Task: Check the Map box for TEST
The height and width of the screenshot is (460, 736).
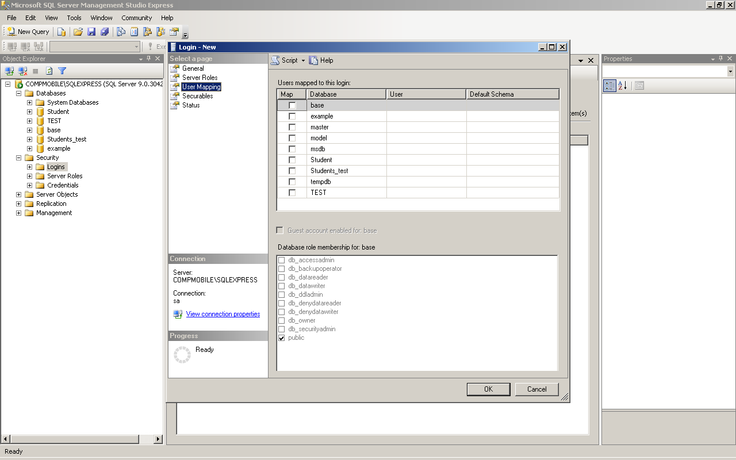Action: (x=292, y=193)
